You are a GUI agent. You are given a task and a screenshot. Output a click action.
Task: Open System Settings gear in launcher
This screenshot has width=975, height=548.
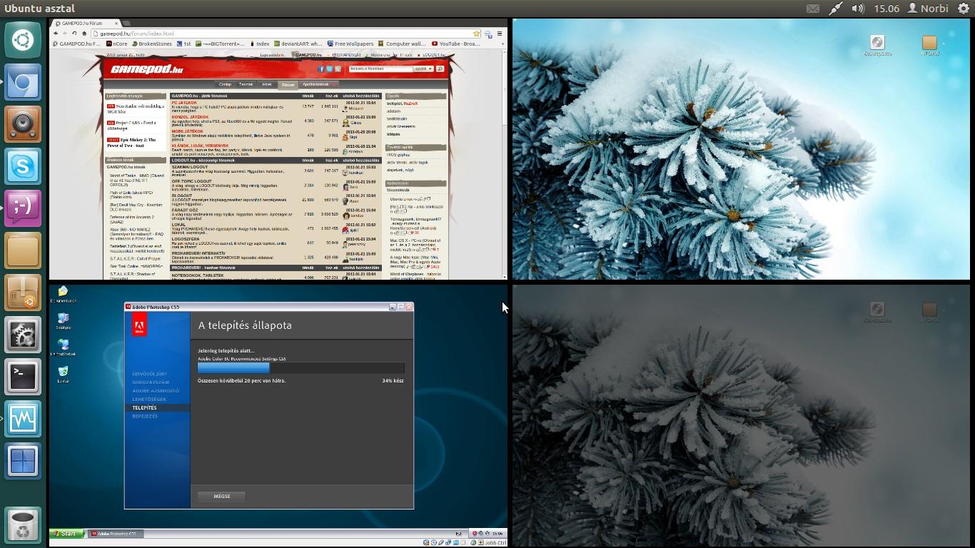pyautogui.click(x=23, y=335)
